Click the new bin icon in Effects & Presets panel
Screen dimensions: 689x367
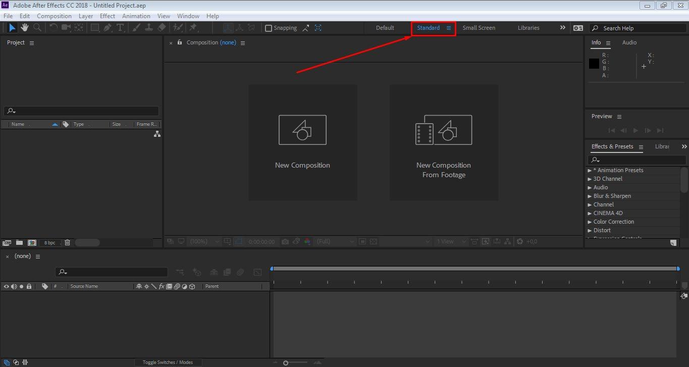pos(673,243)
